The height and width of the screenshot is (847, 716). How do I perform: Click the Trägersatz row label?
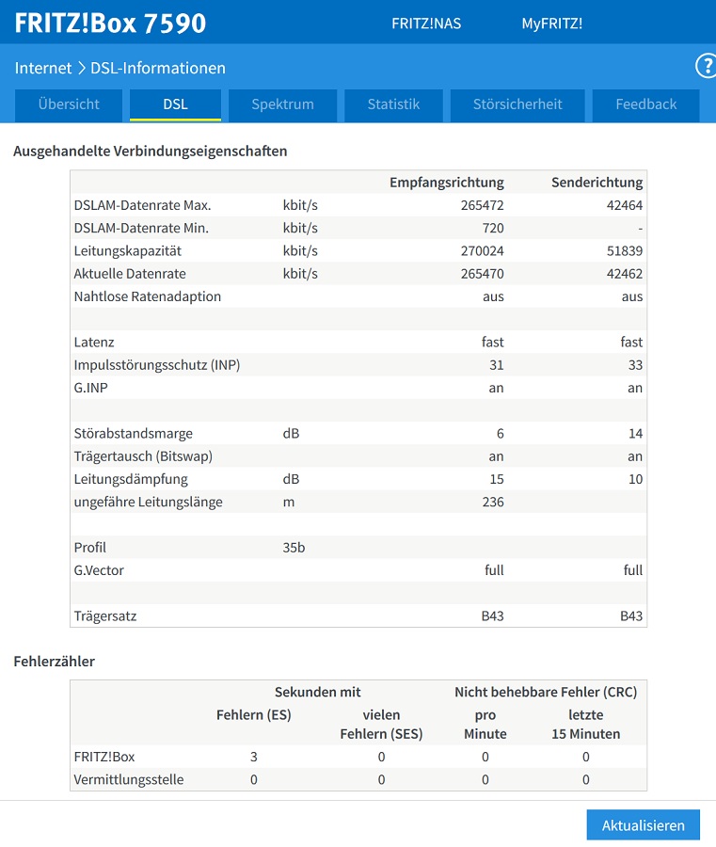pyautogui.click(x=105, y=616)
